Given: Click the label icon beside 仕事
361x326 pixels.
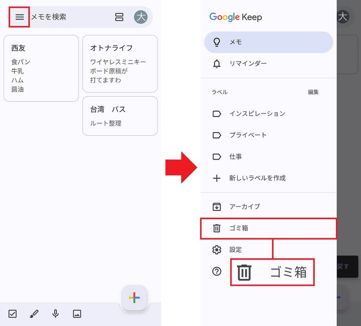Looking at the screenshot, I should 217,157.
